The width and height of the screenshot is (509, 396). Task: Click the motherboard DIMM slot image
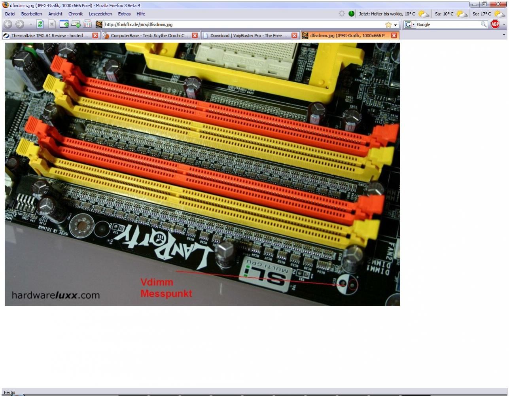[x=202, y=174]
